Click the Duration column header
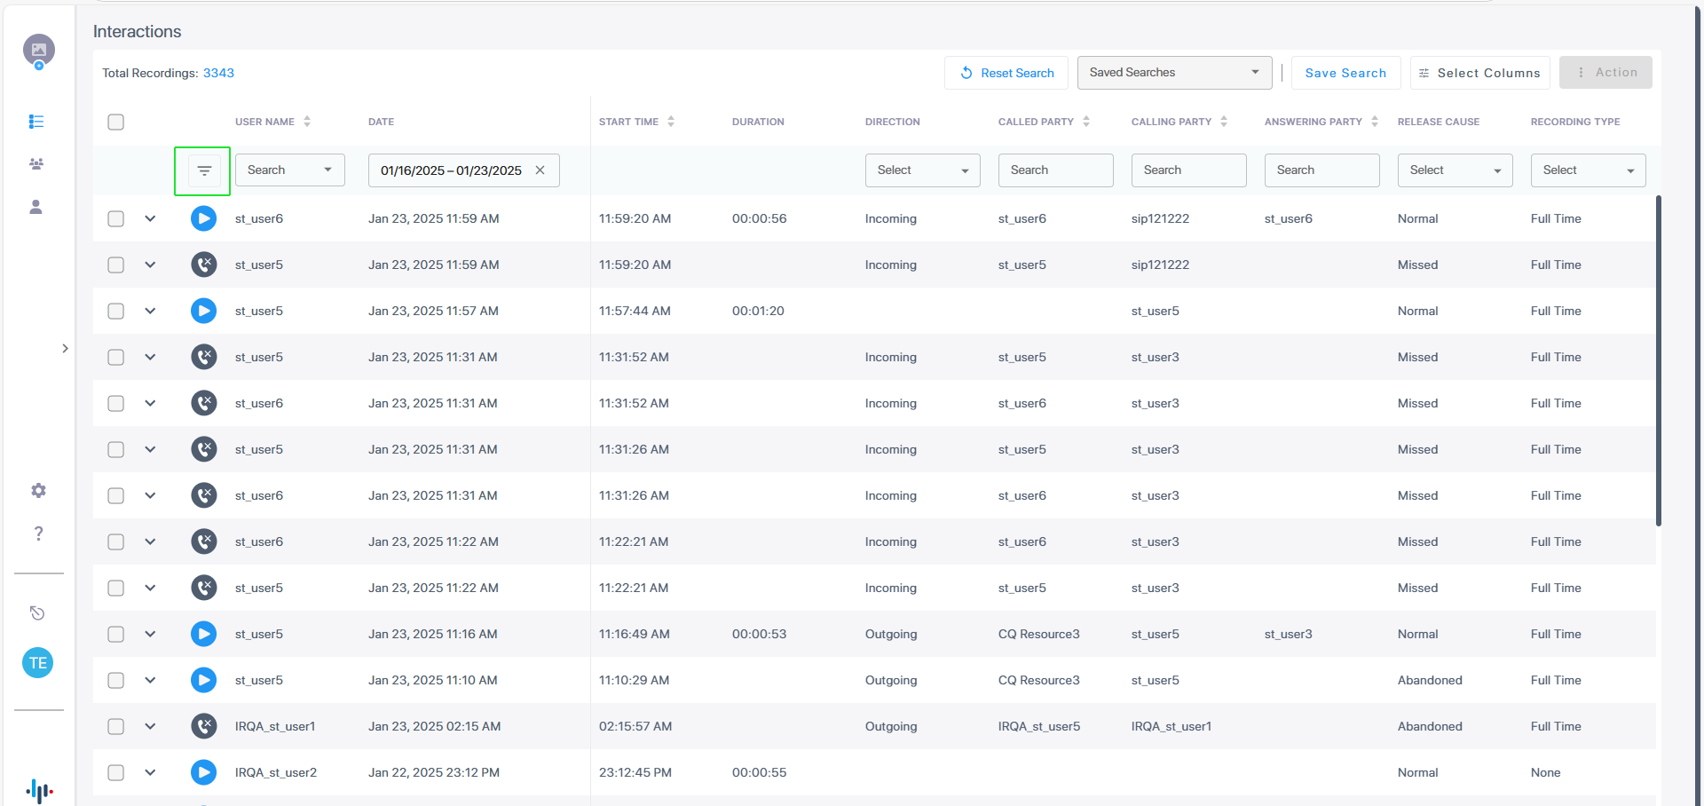1704x806 pixels. pos(758,122)
